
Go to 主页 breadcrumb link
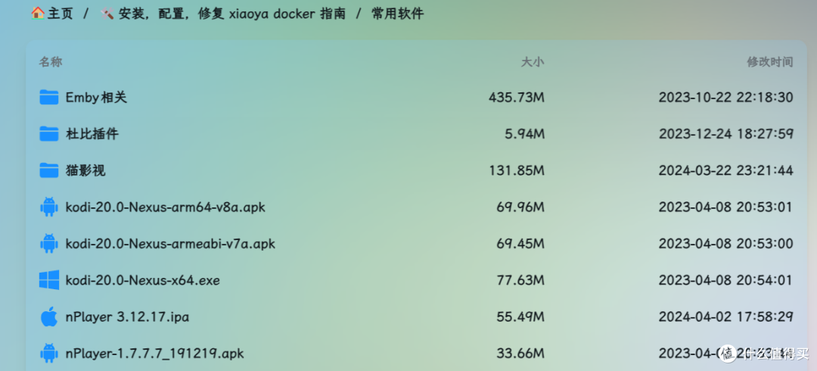[61, 14]
